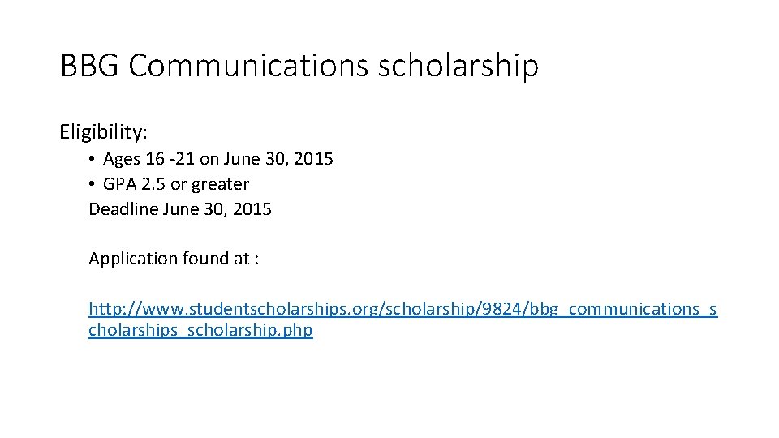Click the word "scholarship" in the title

[458, 66]
